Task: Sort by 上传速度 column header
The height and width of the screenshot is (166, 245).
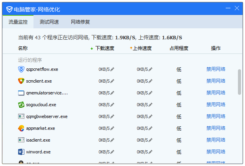Action: pyautogui.click(x=141, y=48)
